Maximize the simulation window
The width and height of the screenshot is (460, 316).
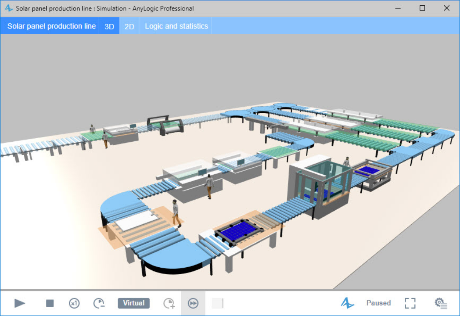(x=422, y=8)
